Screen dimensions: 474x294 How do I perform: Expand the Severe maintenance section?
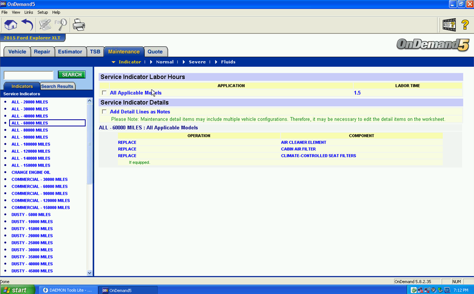pos(183,62)
